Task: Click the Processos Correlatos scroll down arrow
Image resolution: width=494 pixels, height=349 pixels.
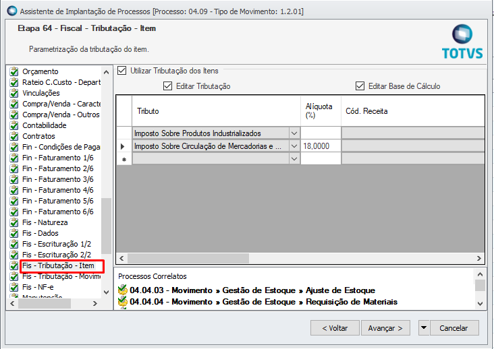Action: tap(480, 303)
